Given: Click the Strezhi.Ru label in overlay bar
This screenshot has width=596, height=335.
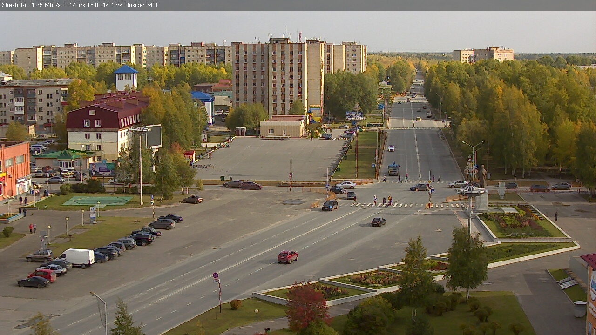Looking at the screenshot, I should pyautogui.click(x=14, y=5).
